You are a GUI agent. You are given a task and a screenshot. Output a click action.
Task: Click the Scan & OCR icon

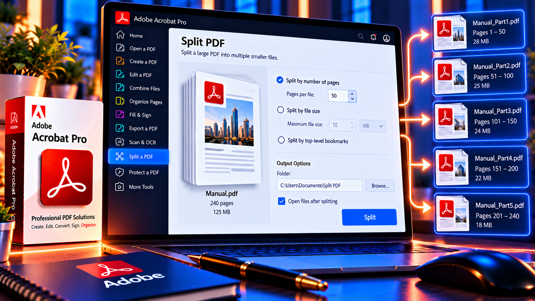(120, 142)
